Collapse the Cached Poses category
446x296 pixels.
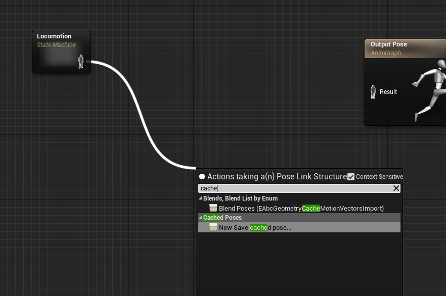[201, 217]
